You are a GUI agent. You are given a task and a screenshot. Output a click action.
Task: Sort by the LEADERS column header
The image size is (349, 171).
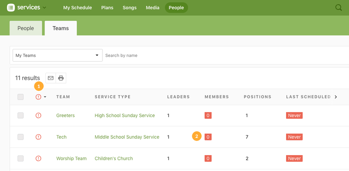tap(178, 97)
